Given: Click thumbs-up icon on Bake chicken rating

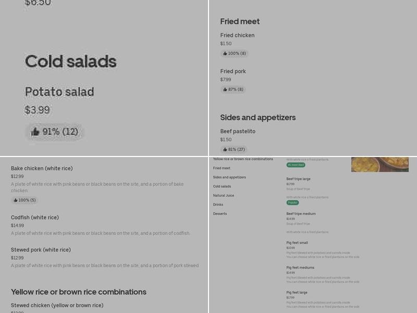Looking at the screenshot, I should (x=16, y=200).
